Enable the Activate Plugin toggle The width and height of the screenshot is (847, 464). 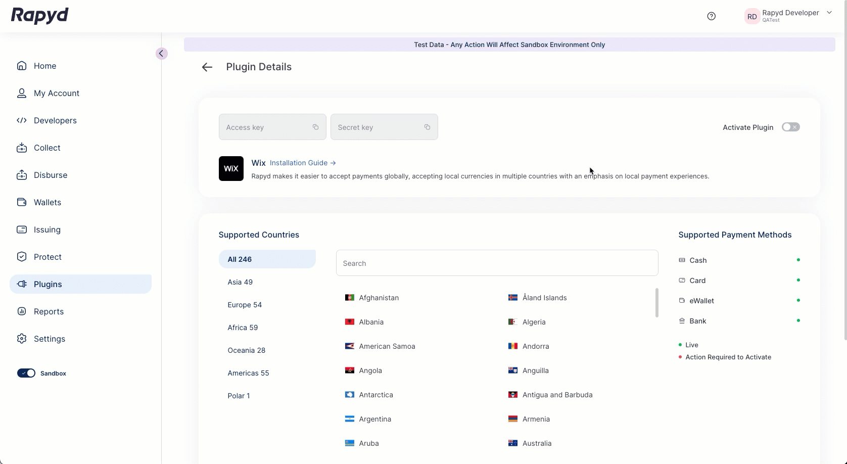tap(790, 127)
